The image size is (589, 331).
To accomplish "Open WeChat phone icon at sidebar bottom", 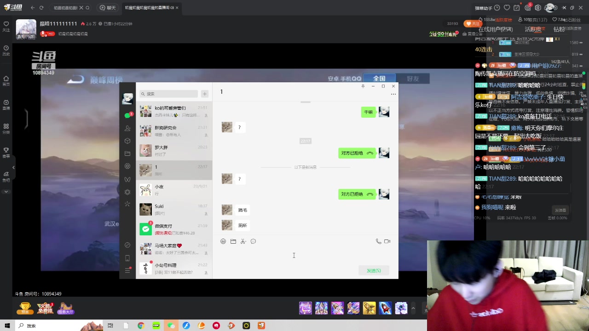I will [127, 258].
